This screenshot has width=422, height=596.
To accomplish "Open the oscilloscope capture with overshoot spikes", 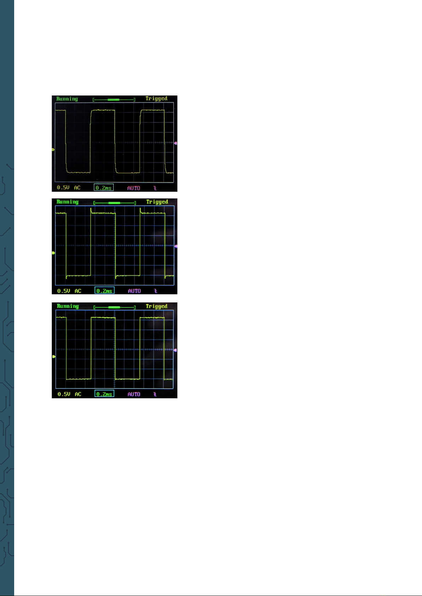I will coord(114,246).
